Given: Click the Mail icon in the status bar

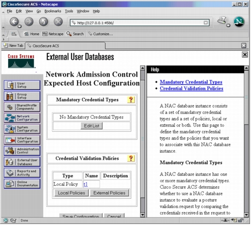Looking at the screenshot, I should click(13, 221).
